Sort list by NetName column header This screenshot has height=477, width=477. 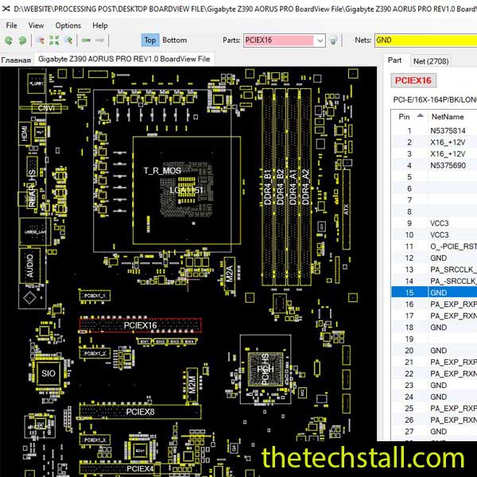pyautogui.click(x=447, y=115)
